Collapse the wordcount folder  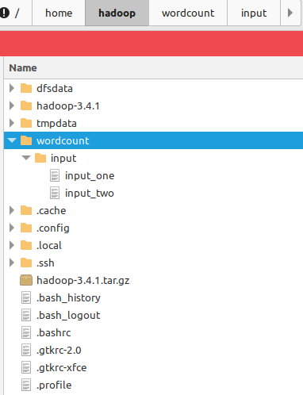tap(12, 140)
